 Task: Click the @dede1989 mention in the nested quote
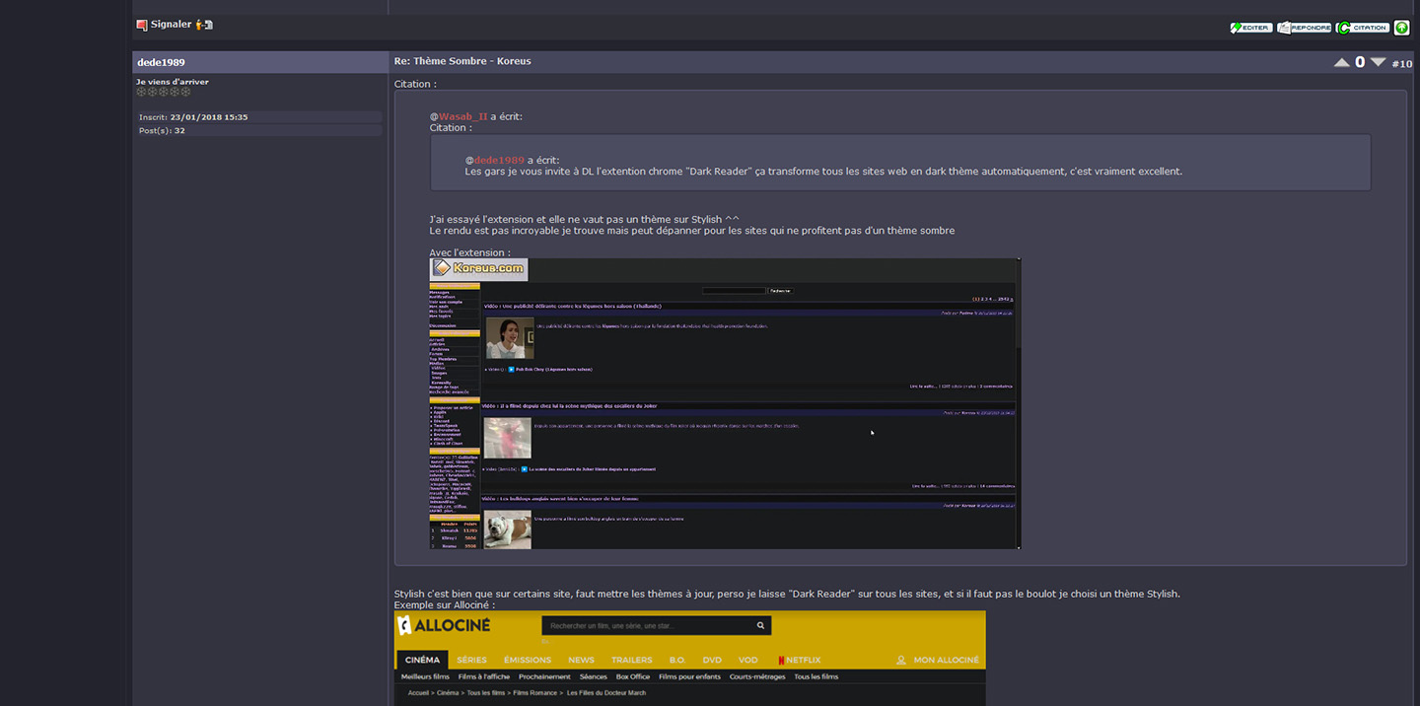[x=499, y=160]
